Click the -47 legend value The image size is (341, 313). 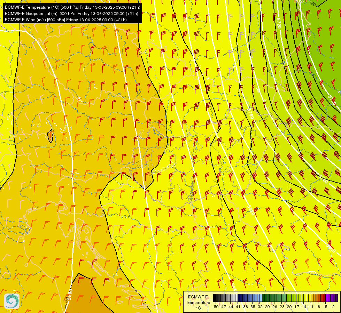pos(223,307)
